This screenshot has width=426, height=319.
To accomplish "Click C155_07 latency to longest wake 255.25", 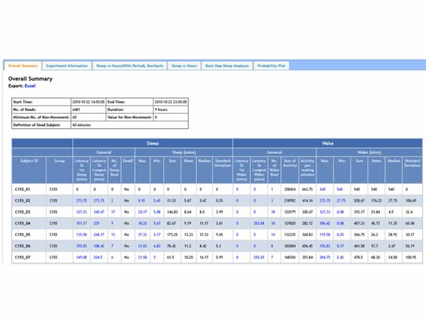I will tap(259, 257).
